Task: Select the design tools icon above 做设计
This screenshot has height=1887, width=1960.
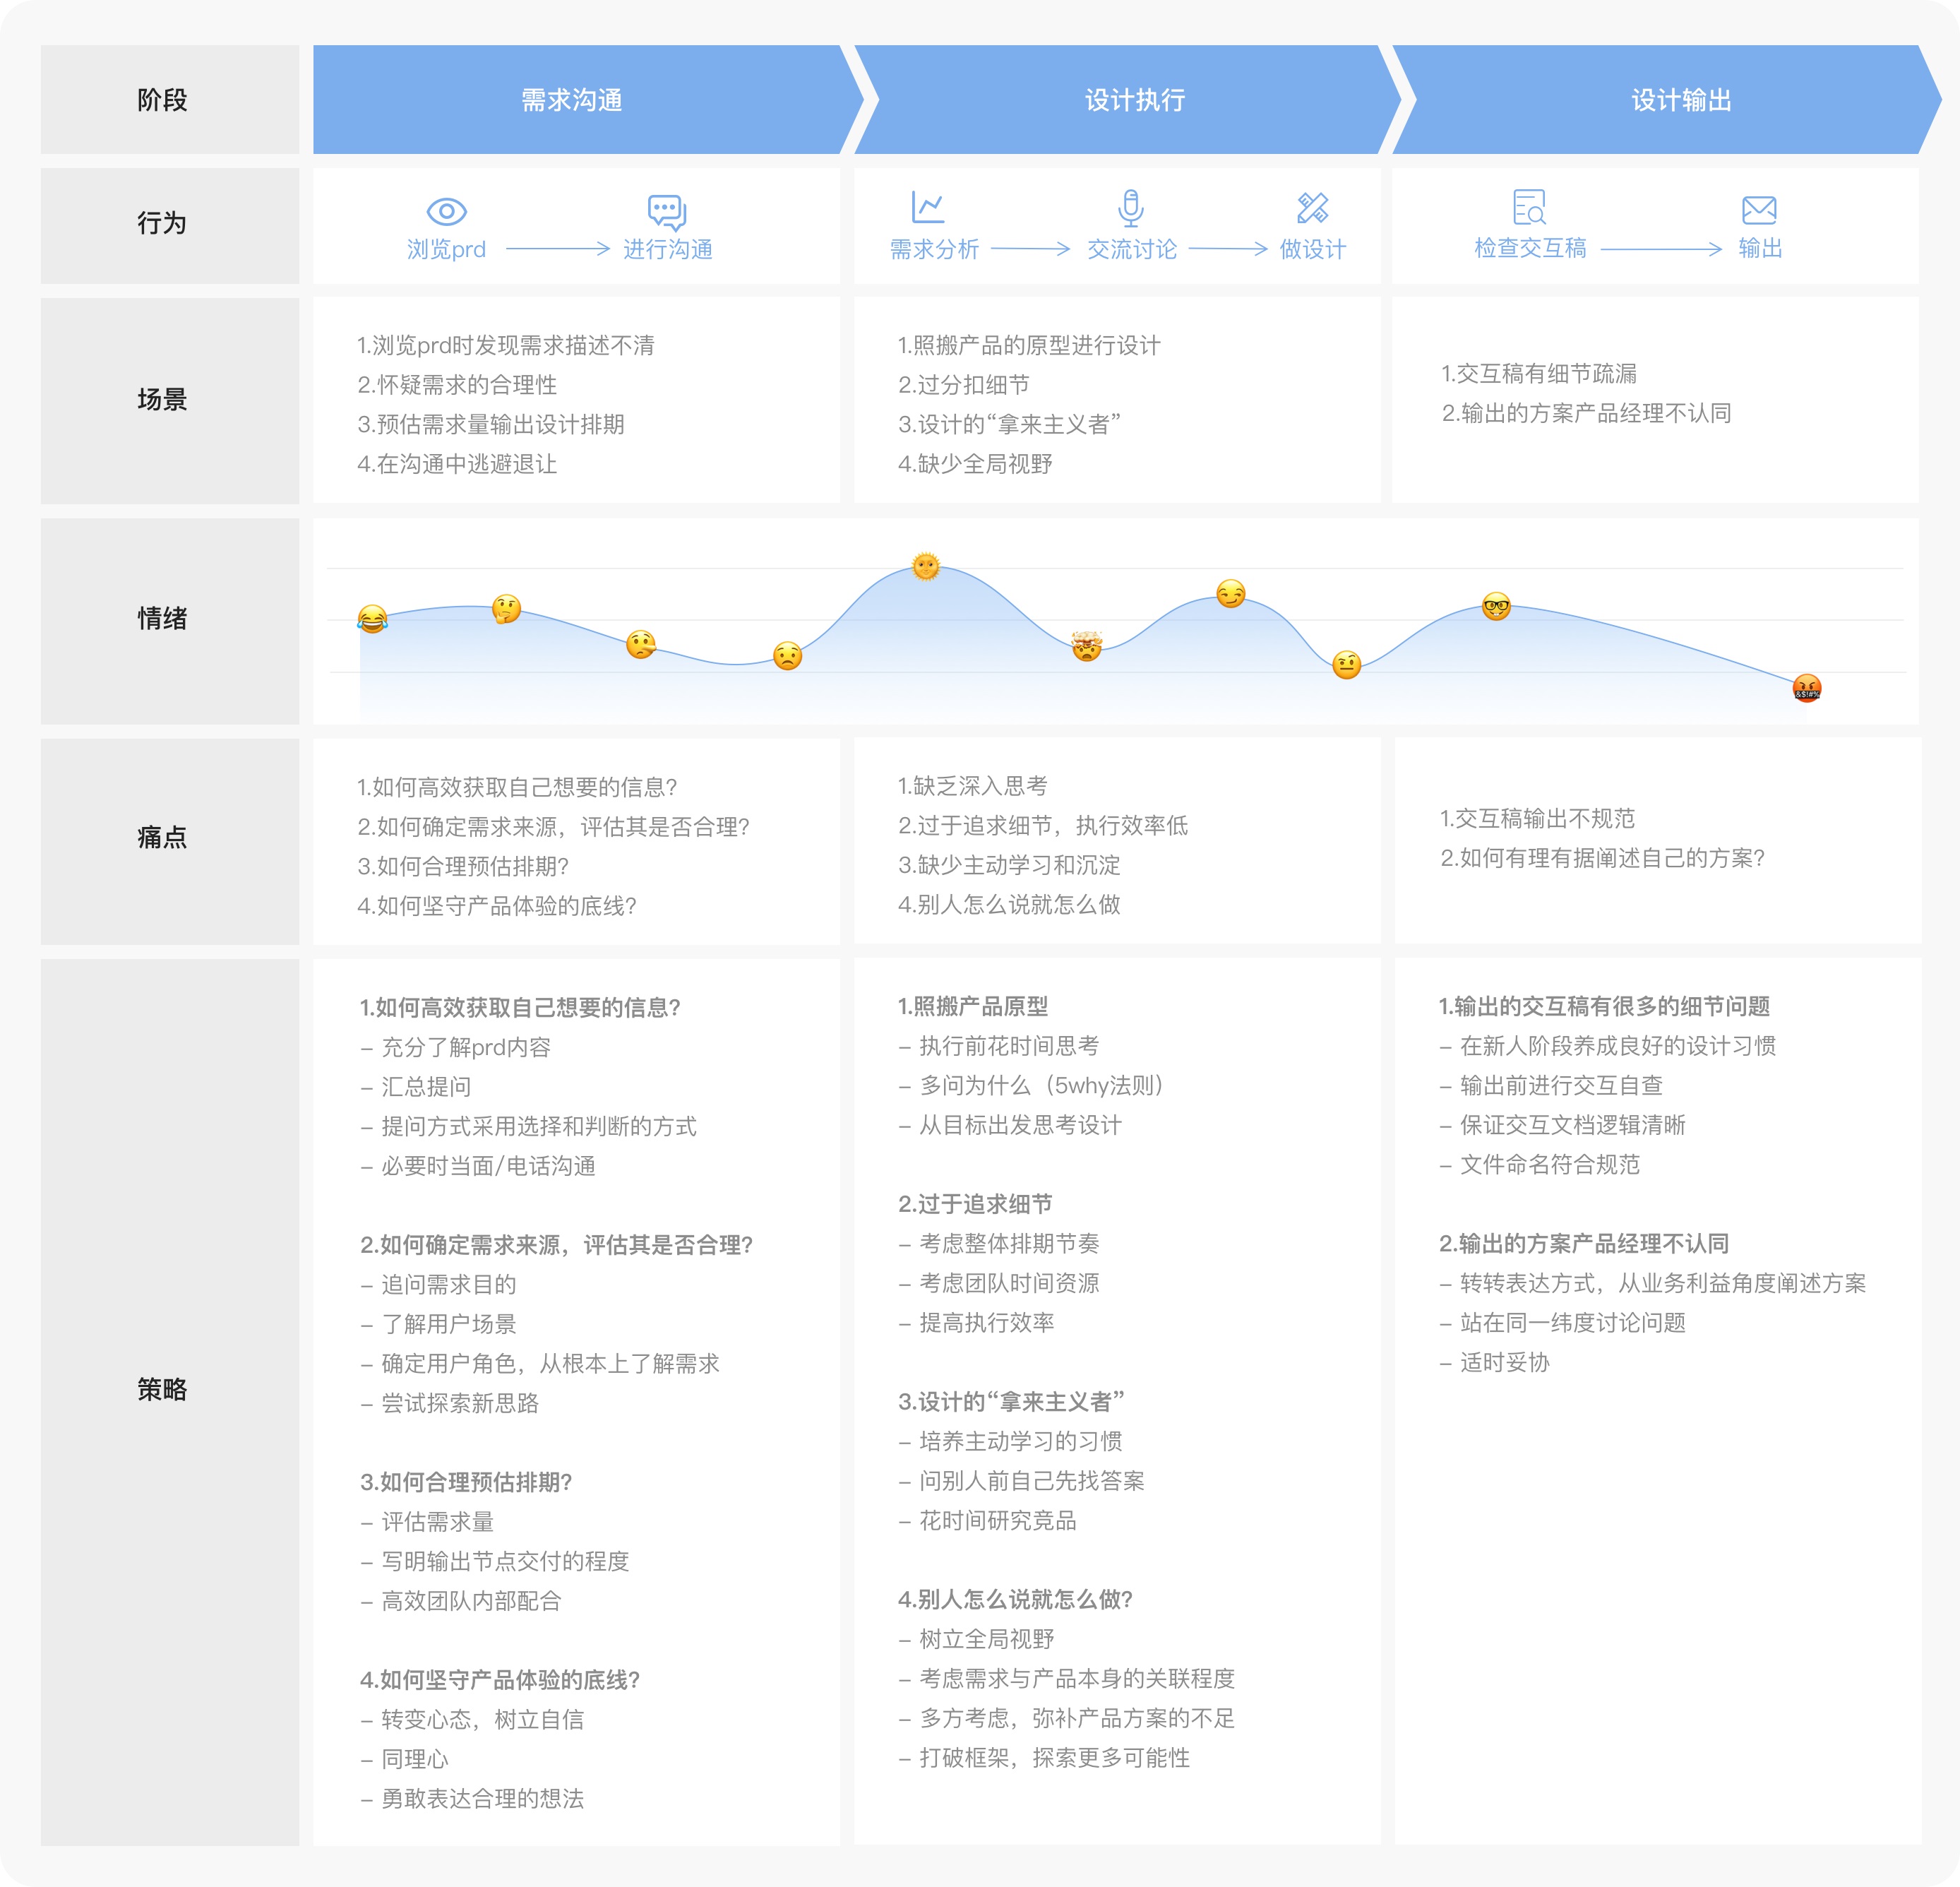Action: pos(1313,207)
